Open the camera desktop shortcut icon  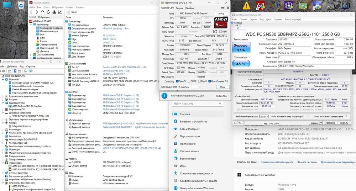345,6
